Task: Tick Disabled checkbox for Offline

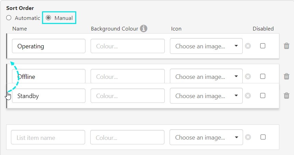Action: click(x=263, y=76)
